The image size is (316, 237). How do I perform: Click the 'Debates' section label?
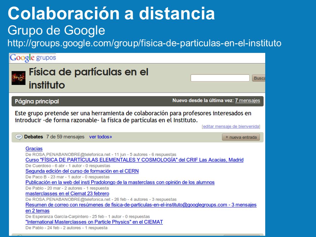[x=33, y=137]
